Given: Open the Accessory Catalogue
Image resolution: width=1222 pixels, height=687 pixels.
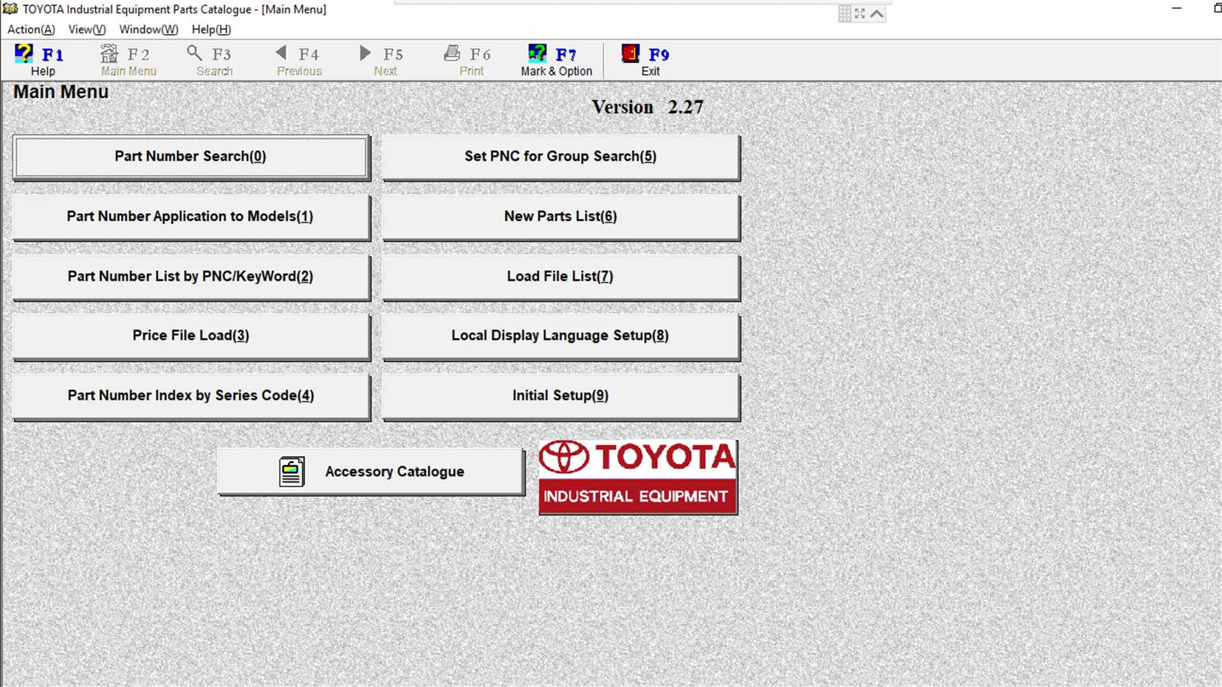Looking at the screenshot, I should (371, 471).
